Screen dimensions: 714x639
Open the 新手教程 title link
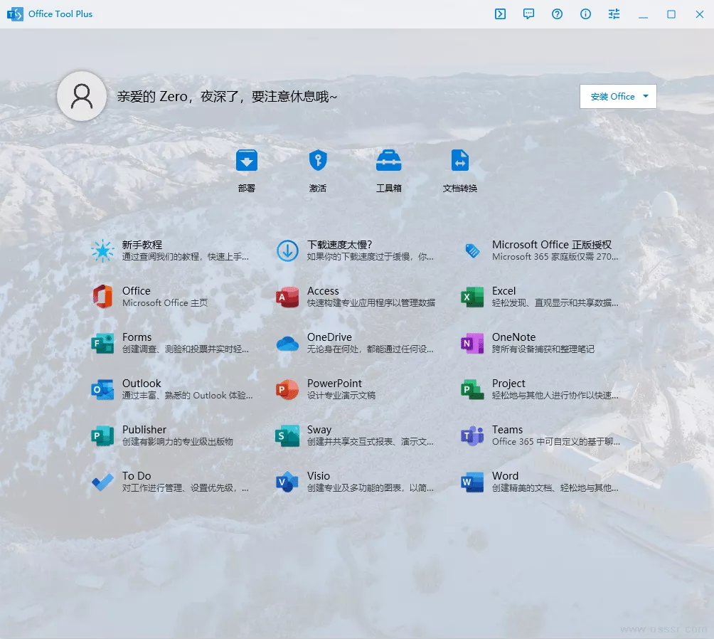[142, 245]
